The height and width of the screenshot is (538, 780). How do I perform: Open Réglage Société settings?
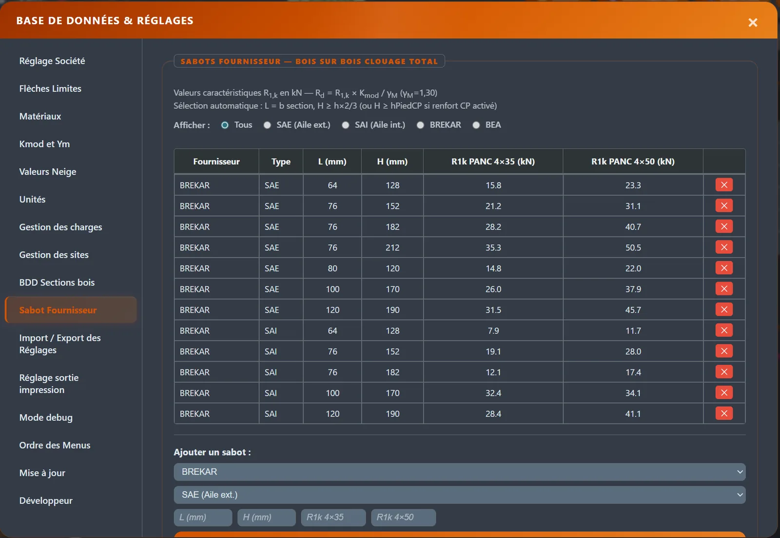[71, 61]
